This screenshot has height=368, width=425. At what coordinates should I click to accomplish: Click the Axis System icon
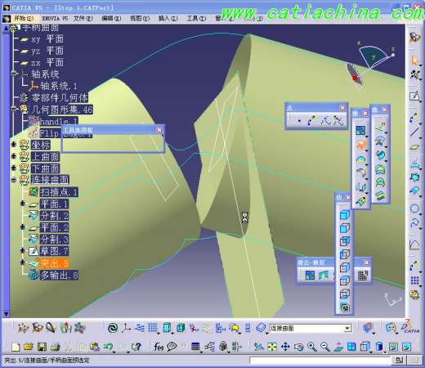coord(126,328)
